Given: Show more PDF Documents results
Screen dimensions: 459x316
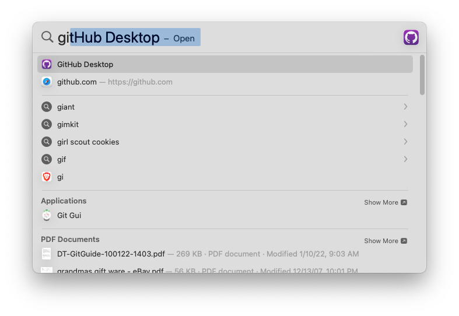Looking at the screenshot, I should 386,241.
